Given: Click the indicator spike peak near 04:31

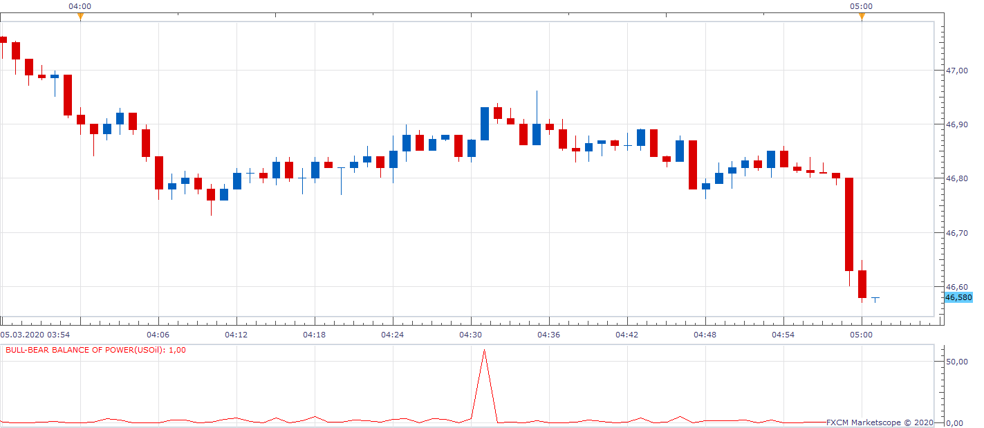Looking at the screenshot, I should (x=484, y=351).
